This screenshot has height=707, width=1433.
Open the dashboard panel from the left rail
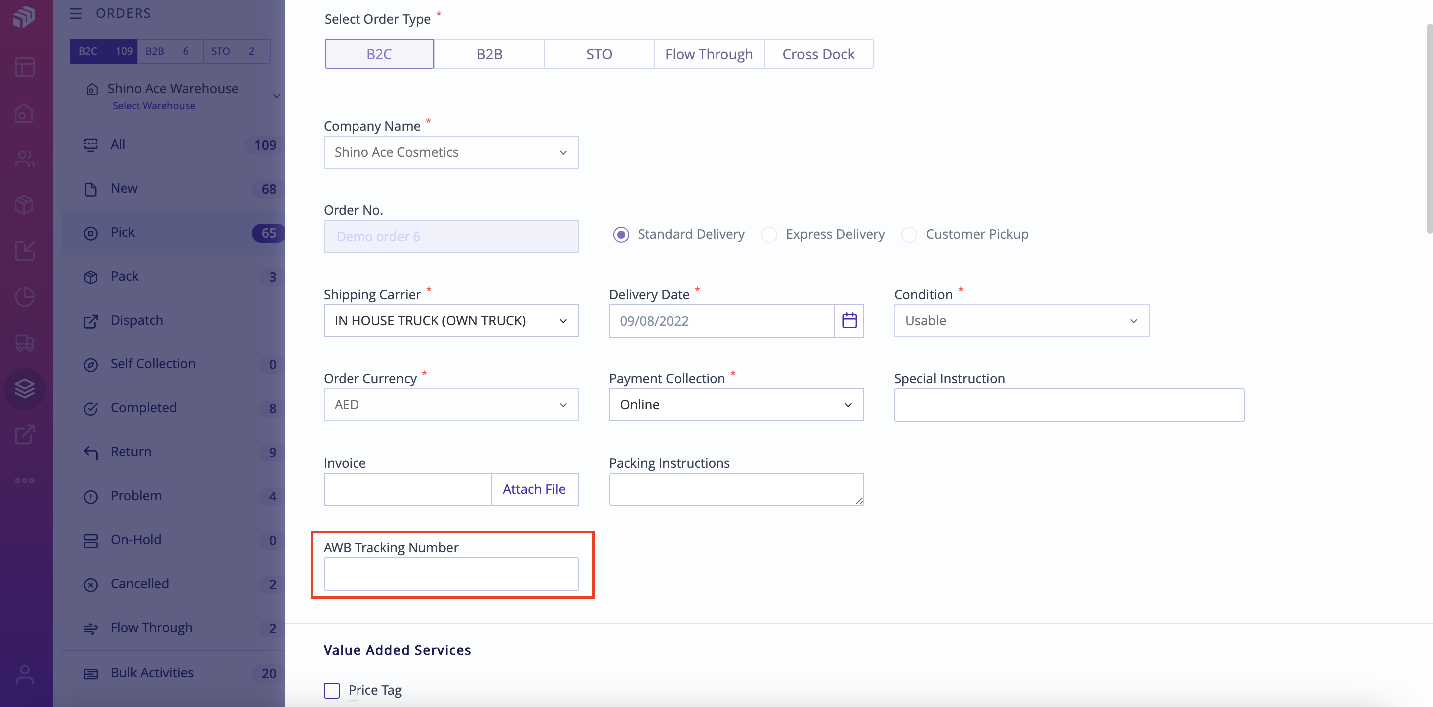pos(25,67)
